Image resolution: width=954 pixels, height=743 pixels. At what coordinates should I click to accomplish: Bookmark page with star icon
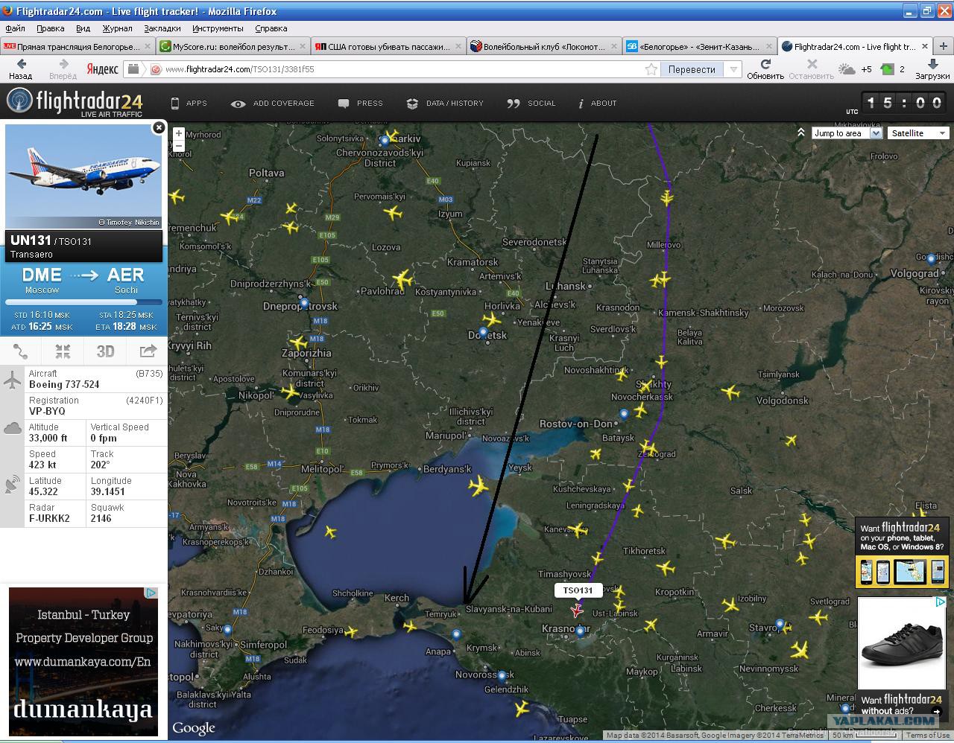pyautogui.click(x=651, y=69)
